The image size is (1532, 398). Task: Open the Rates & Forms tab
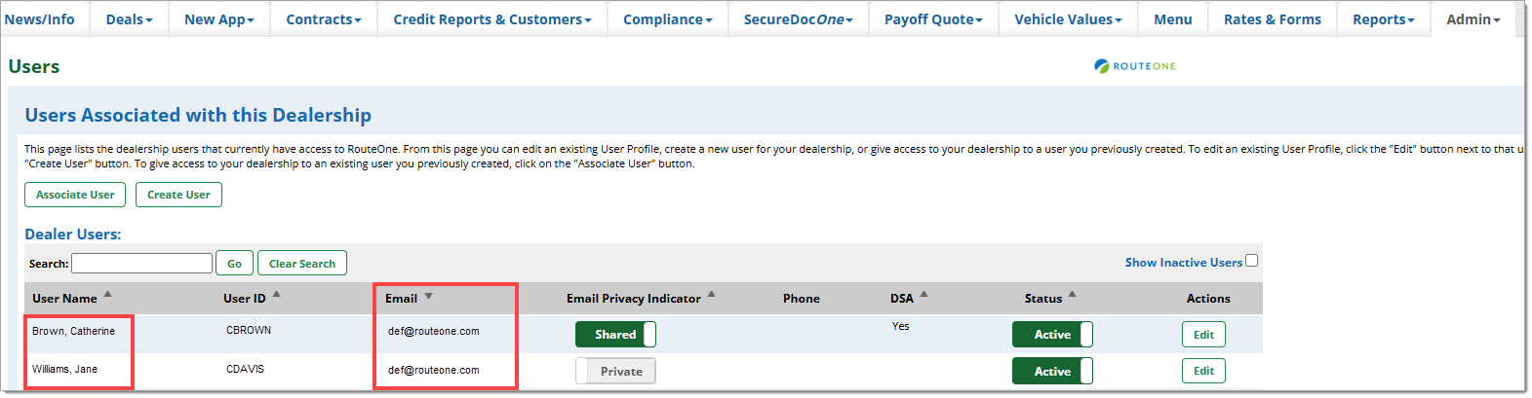[x=1272, y=19]
